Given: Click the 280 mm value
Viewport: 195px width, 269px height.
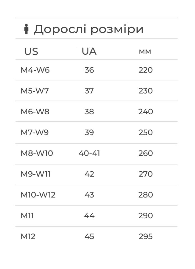Looking at the screenshot, I should coord(145,195).
